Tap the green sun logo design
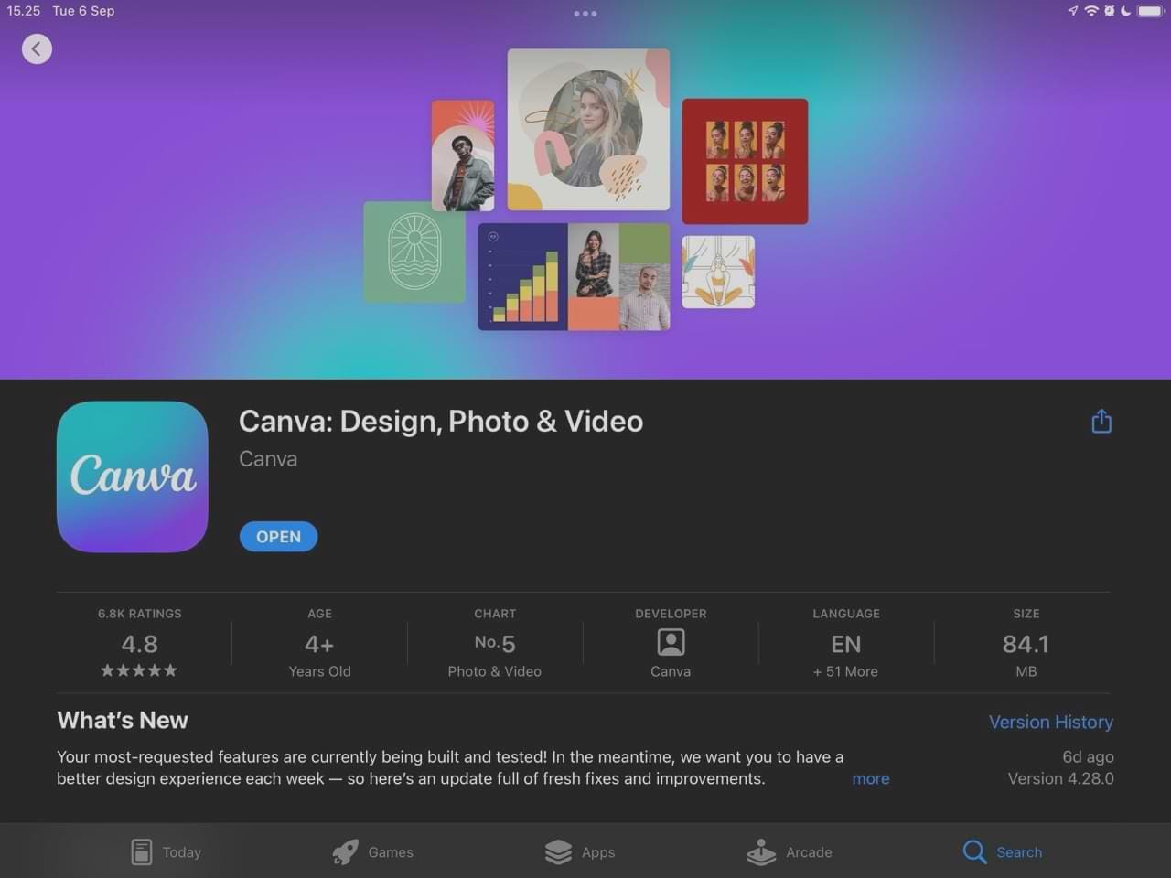 click(x=414, y=252)
